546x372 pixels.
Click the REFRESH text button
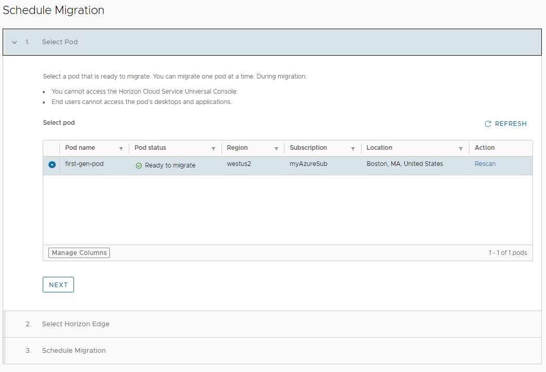point(511,124)
